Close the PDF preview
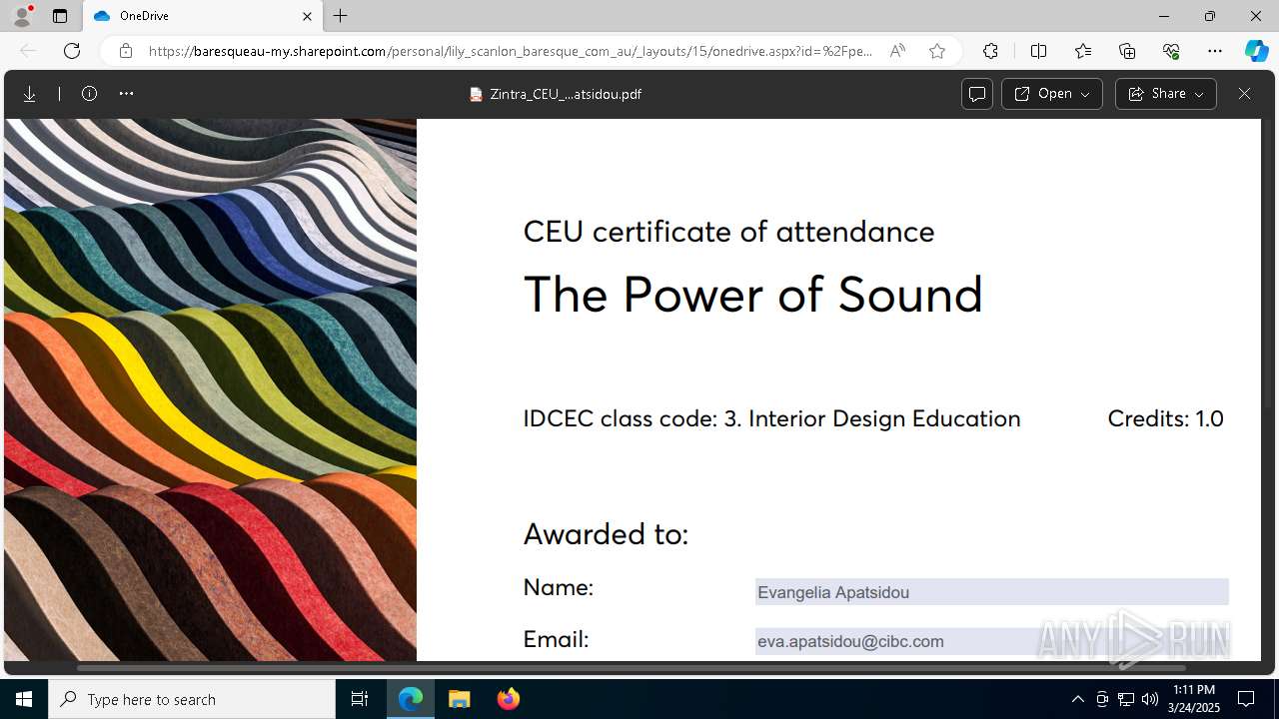 1244,94
